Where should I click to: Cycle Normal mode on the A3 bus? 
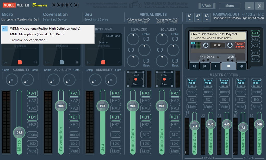point(224,83)
